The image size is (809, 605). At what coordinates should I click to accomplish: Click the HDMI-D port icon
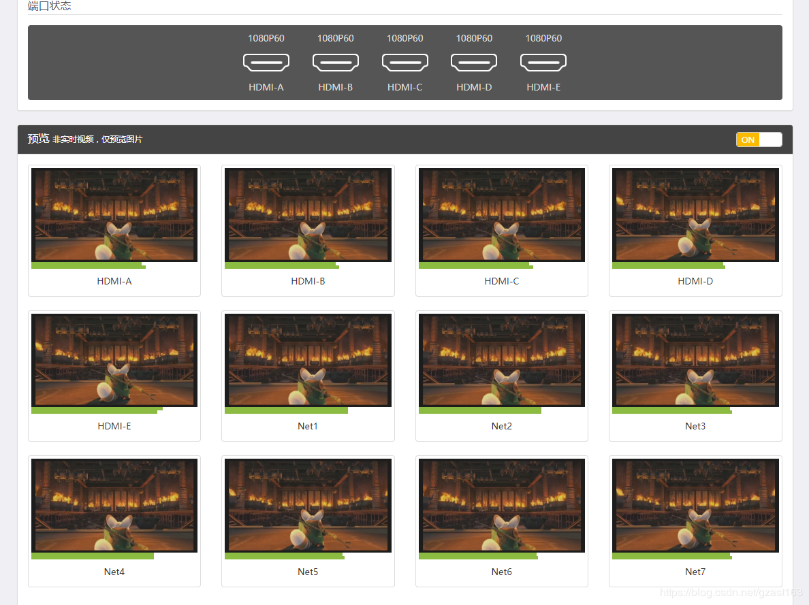pos(474,63)
